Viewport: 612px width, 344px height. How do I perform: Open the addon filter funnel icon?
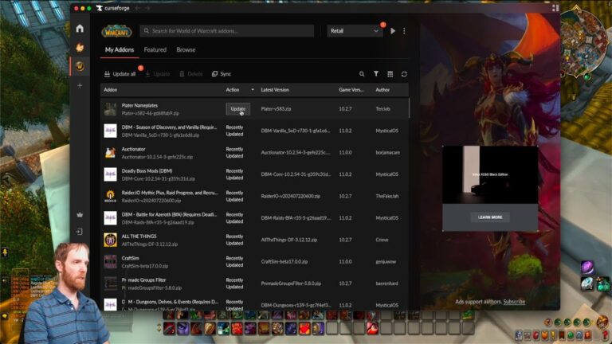376,74
